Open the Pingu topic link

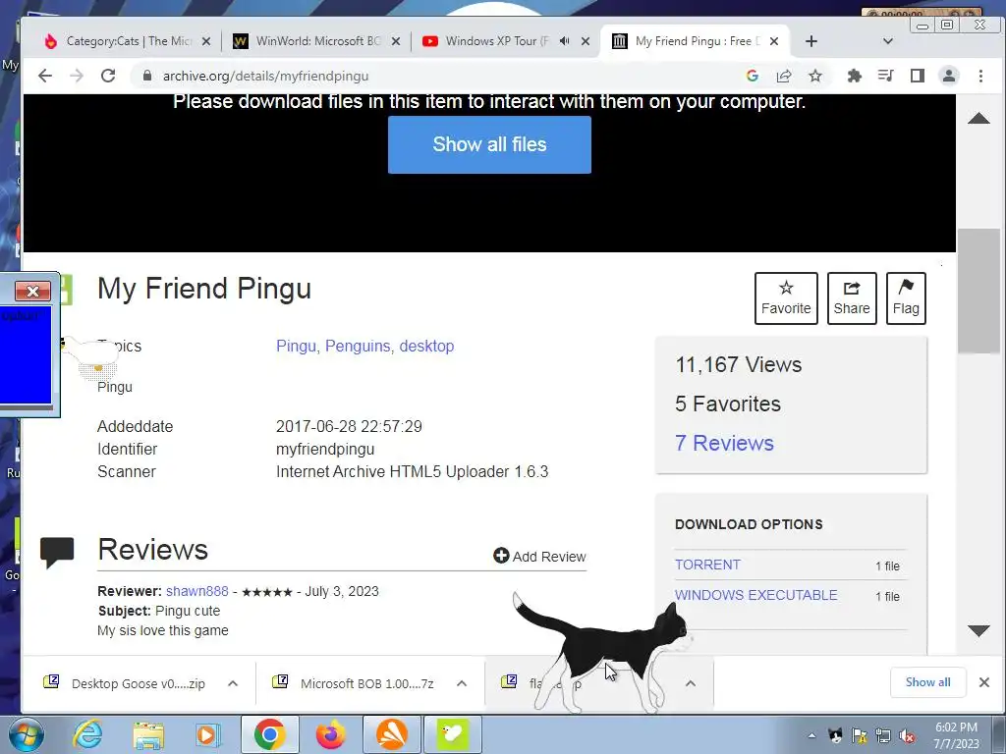296,347
